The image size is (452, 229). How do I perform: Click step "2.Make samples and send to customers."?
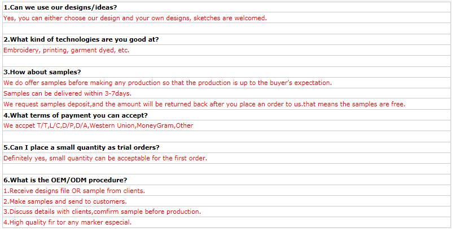pyautogui.click(x=65, y=201)
